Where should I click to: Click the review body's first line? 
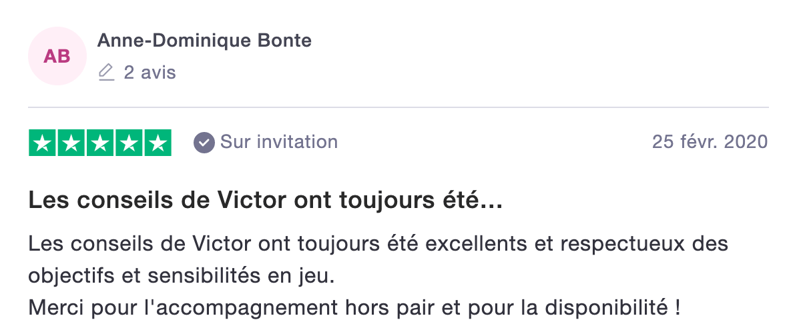click(x=378, y=244)
